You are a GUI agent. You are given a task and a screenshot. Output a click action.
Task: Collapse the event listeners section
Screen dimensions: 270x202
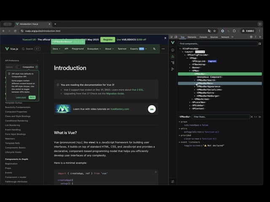179,142
